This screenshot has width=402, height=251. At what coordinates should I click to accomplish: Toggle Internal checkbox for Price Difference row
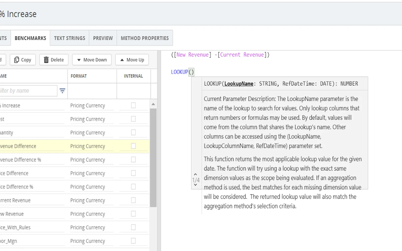click(133, 173)
